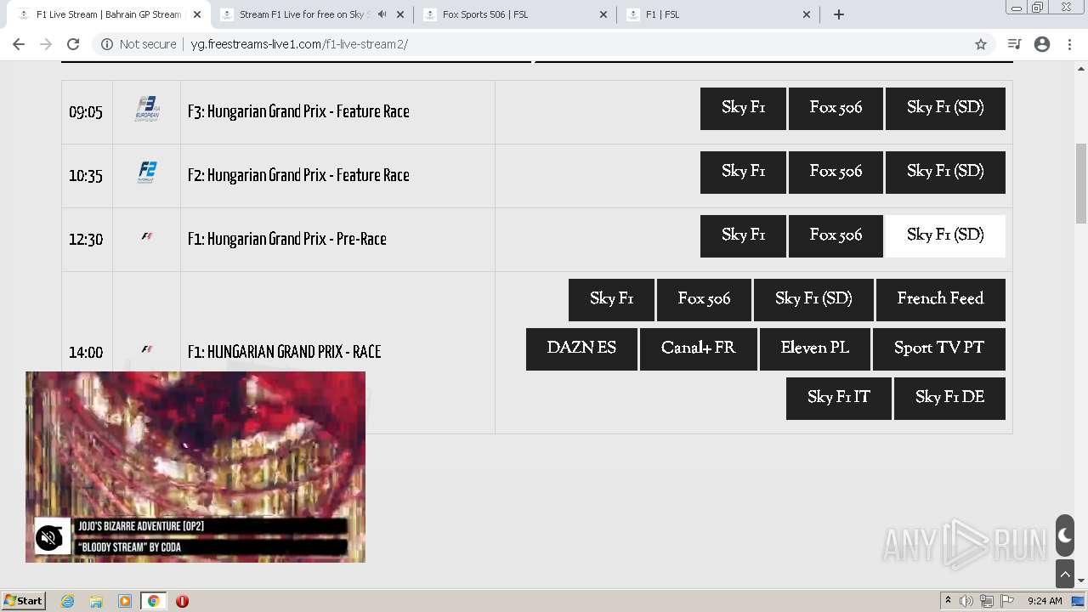The height and width of the screenshot is (612, 1088).
Task: Click the F1 logo in the Pre-Race row
Action: (147, 237)
